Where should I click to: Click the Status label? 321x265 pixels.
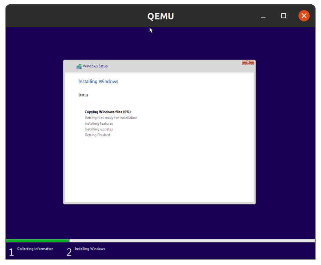83,95
